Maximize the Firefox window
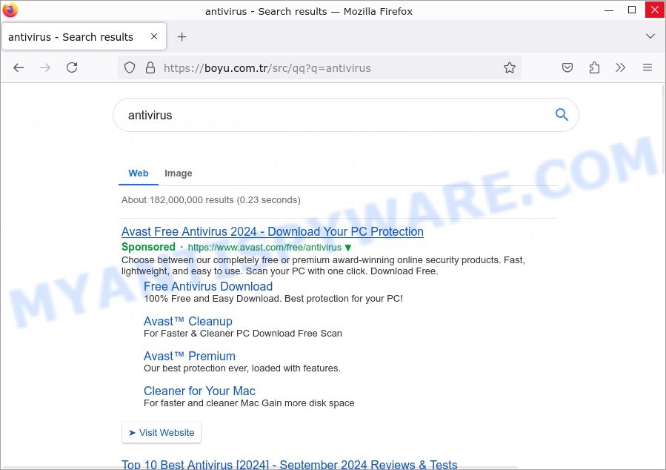Viewport: 666px width, 470px height. point(632,10)
